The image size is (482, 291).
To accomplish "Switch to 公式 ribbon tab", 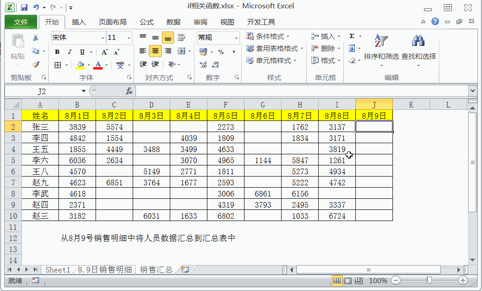I will tap(146, 22).
